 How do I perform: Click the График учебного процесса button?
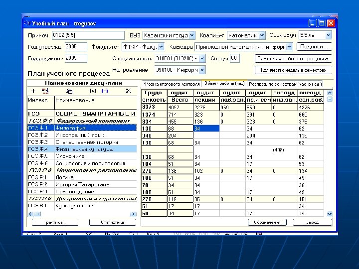coord(293,58)
